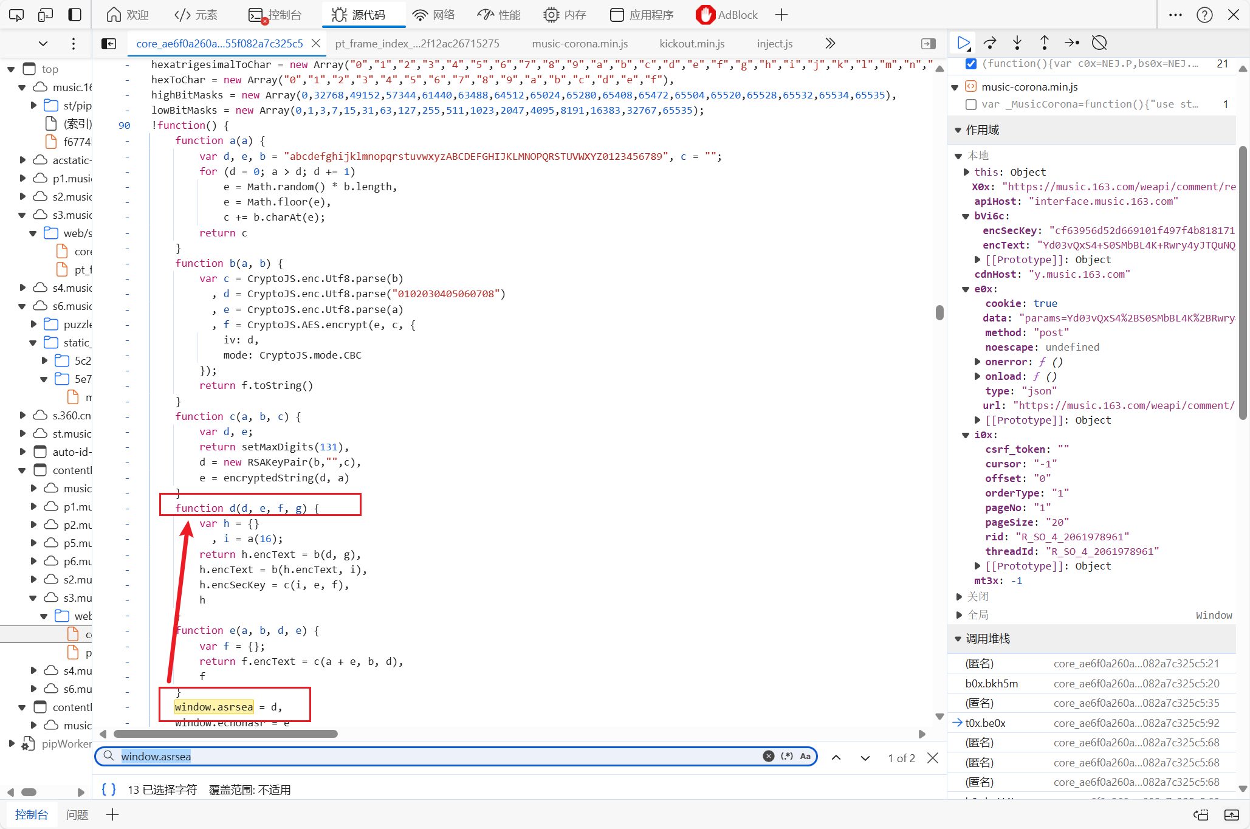Step over next function call

coord(990,43)
